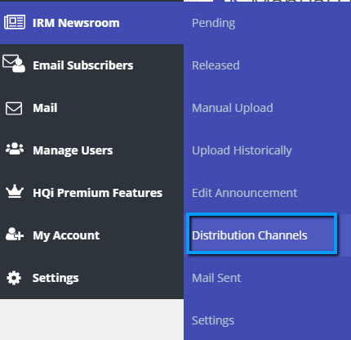Select Pending in the submenu
This screenshot has width=351, height=340.
pos(214,23)
